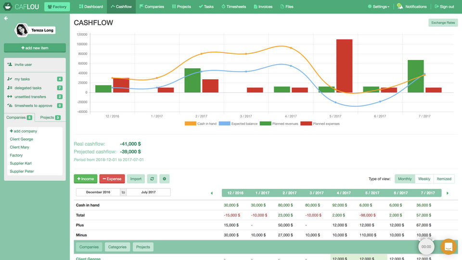Open the timer 00:00 widget
Image resolution: width=462 pixels, height=260 pixels.
point(426,247)
